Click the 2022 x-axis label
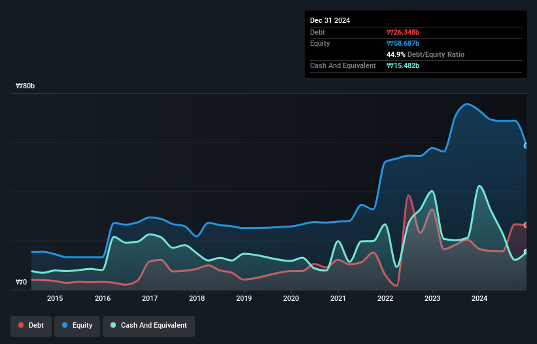The image size is (537, 344). coord(385,298)
